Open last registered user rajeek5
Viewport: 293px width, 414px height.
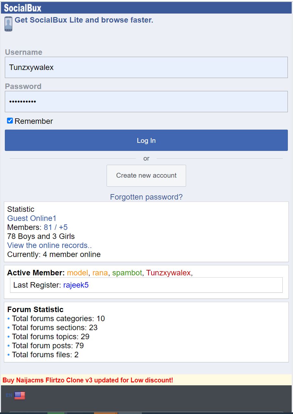76,285
